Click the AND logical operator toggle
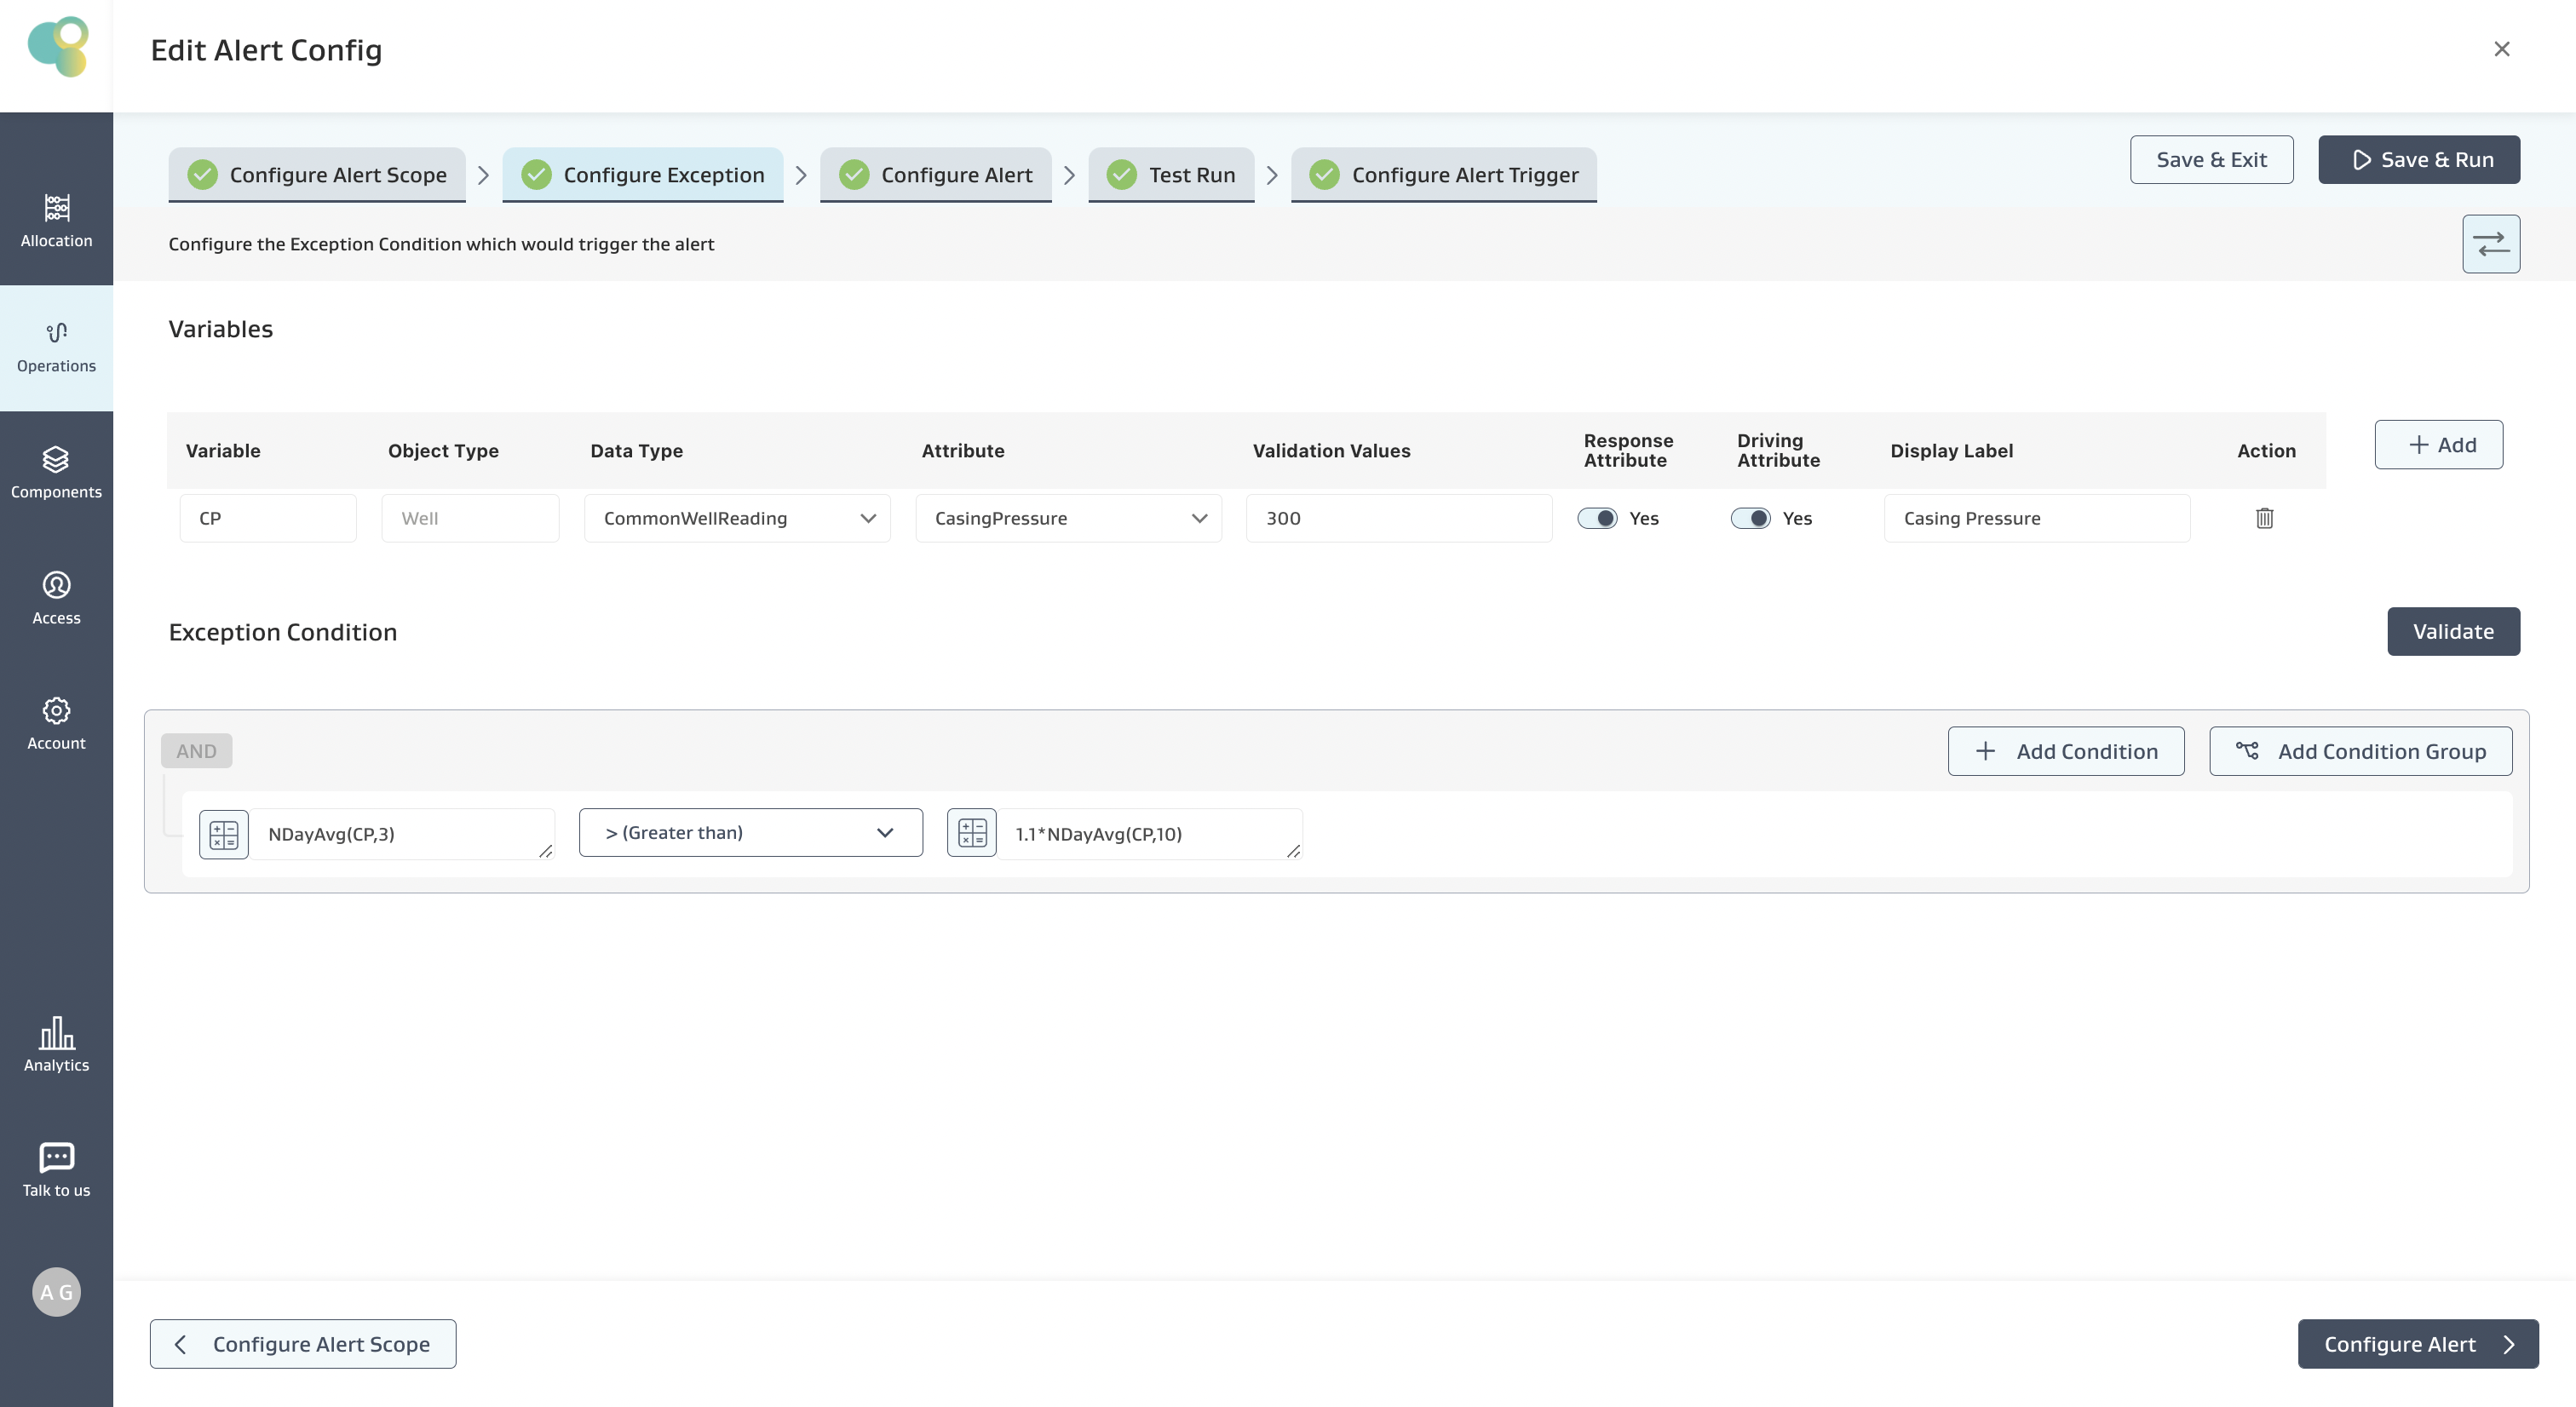 (x=196, y=751)
